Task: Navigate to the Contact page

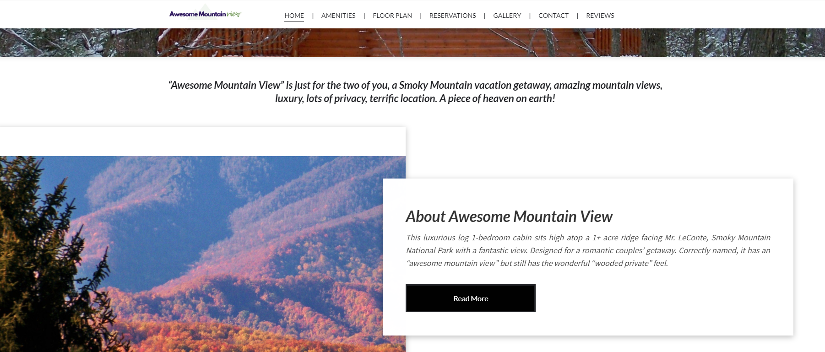Action: point(554,16)
